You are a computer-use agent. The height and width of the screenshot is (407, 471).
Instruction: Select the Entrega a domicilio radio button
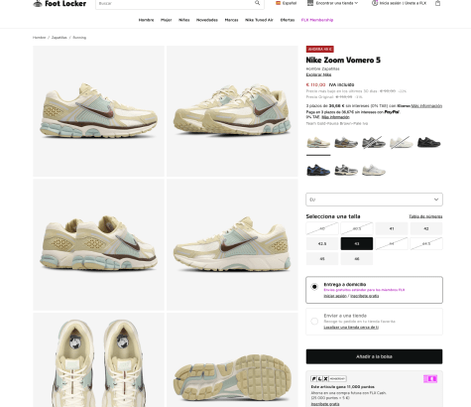click(x=314, y=287)
